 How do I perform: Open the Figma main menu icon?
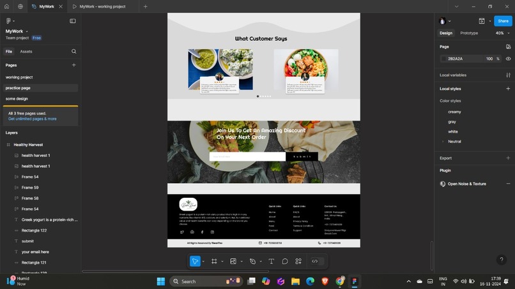[x=8, y=20]
